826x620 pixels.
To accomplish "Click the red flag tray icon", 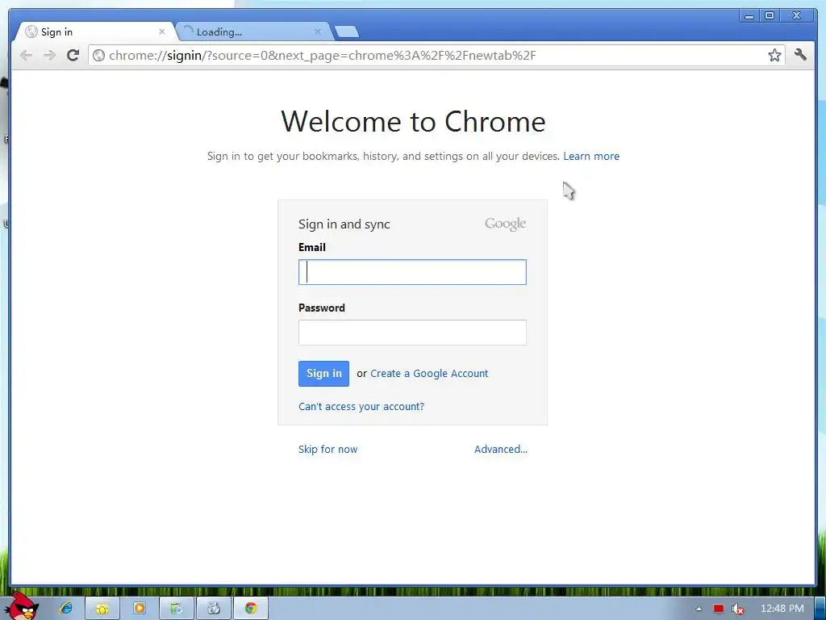I will click(719, 609).
